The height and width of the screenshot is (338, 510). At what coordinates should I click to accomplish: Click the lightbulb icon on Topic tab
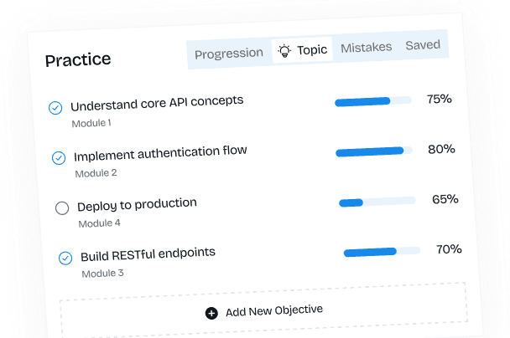click(x=284, y=51)
